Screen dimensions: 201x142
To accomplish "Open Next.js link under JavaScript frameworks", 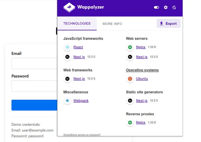I will point(79,57).
